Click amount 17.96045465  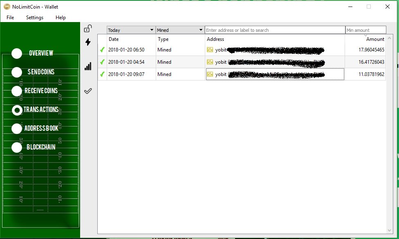(371, 50)
